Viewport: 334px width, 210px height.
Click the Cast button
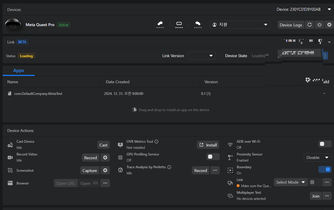click(103, 145)
